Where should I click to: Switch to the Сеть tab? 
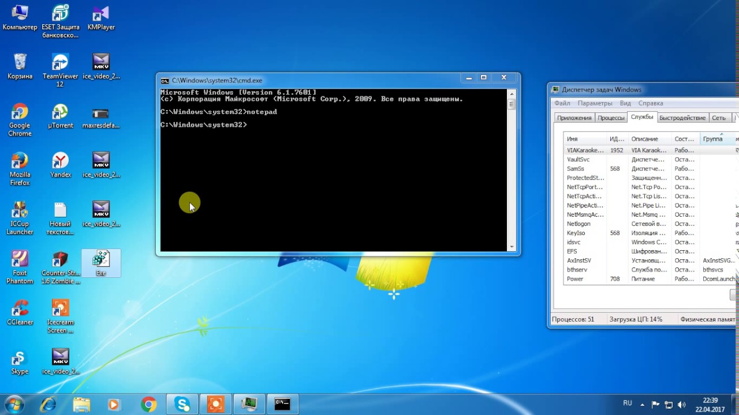(x=719, y=118)
